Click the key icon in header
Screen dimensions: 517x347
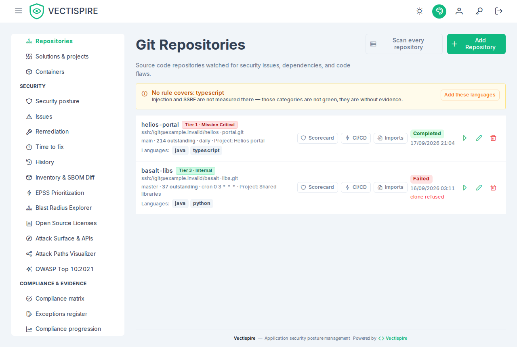tap(479, 11)
